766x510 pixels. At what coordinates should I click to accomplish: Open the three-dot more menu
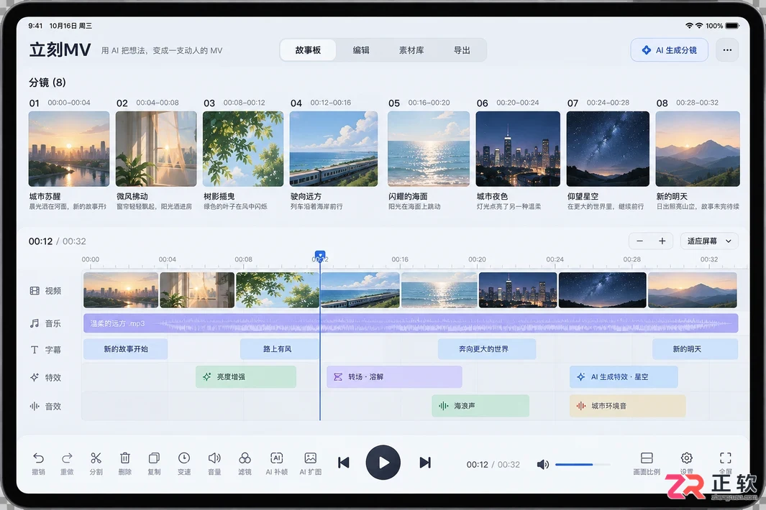pyautogui.click(x=727, y=50)
